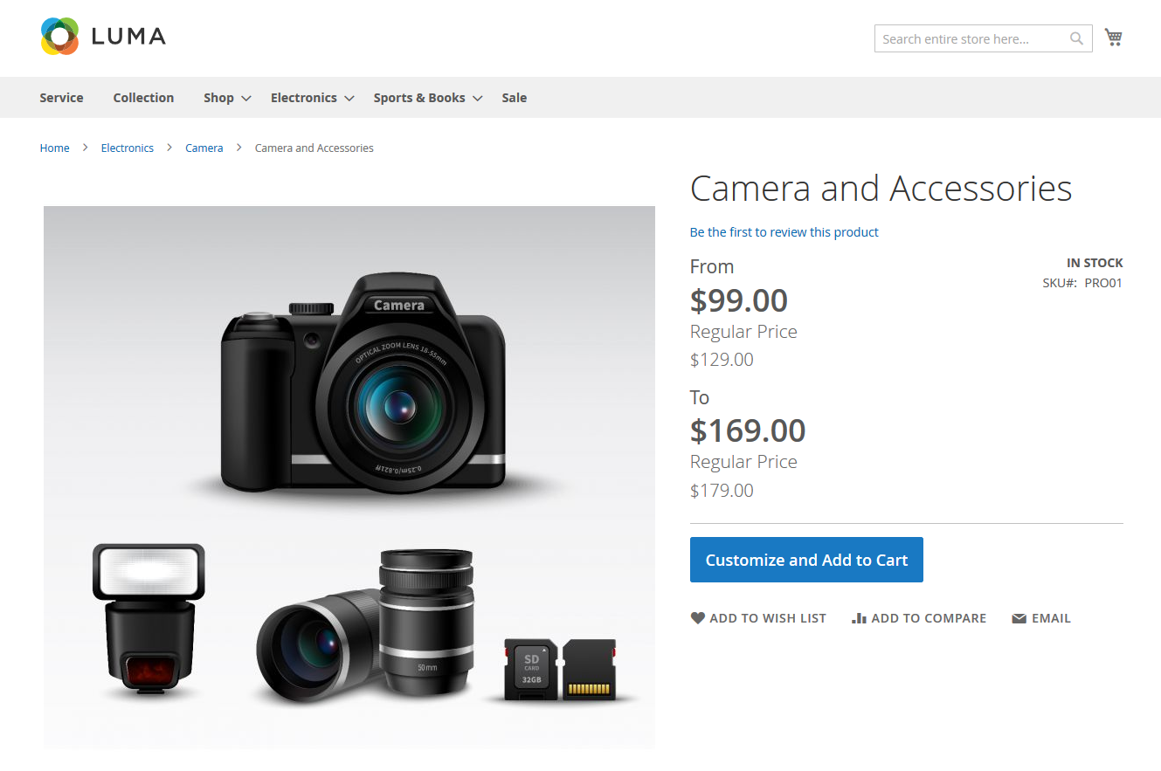The width and height of the screenshot is (1161, 771).
Task: Open the Sports & Books dropdown
Action: point(477,98)
